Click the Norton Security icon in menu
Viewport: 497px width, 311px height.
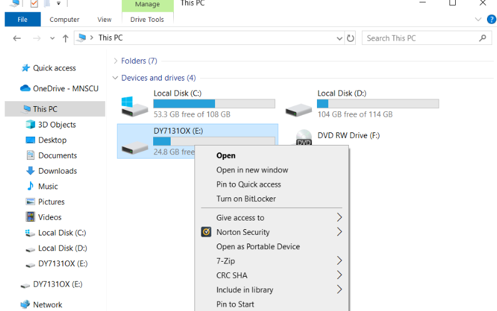coord(206,232)
